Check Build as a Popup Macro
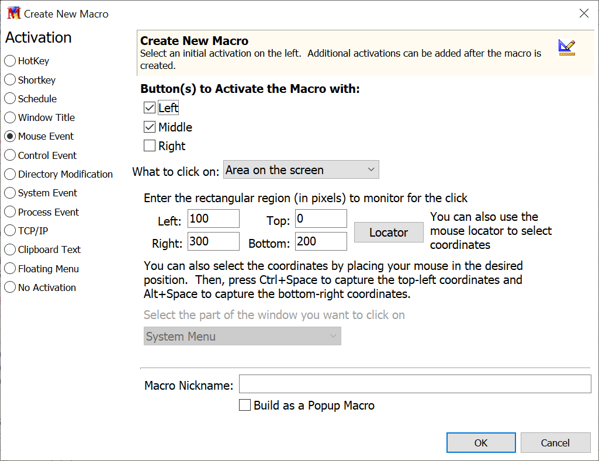This screenshot has height=461, width=599. [245, 405]
